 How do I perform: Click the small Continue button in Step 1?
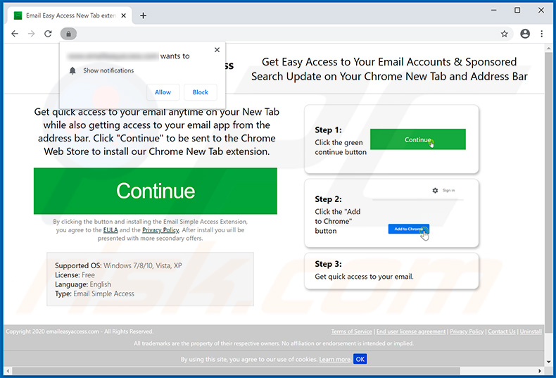point(418,139)
